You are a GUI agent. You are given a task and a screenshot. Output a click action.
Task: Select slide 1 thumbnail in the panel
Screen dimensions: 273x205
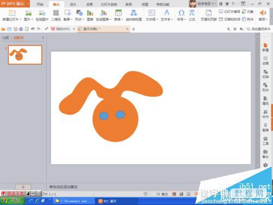[x=25, y=55]
